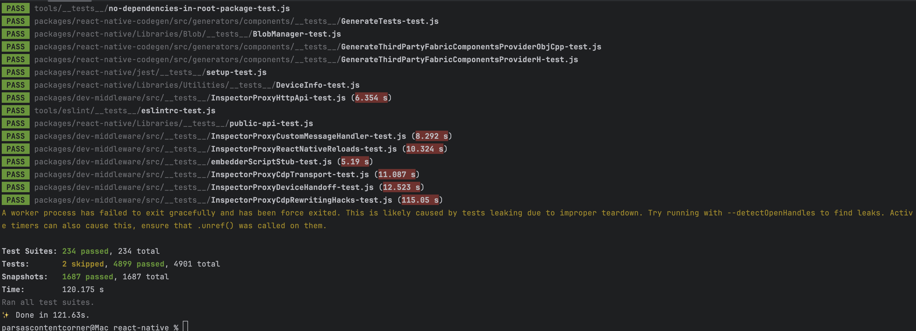The width and height of the screenshot is (916, 331).
Task: Click the PASS badge beside InspectorProxyCdpTransport-test.js
Action: click(16, 175)
